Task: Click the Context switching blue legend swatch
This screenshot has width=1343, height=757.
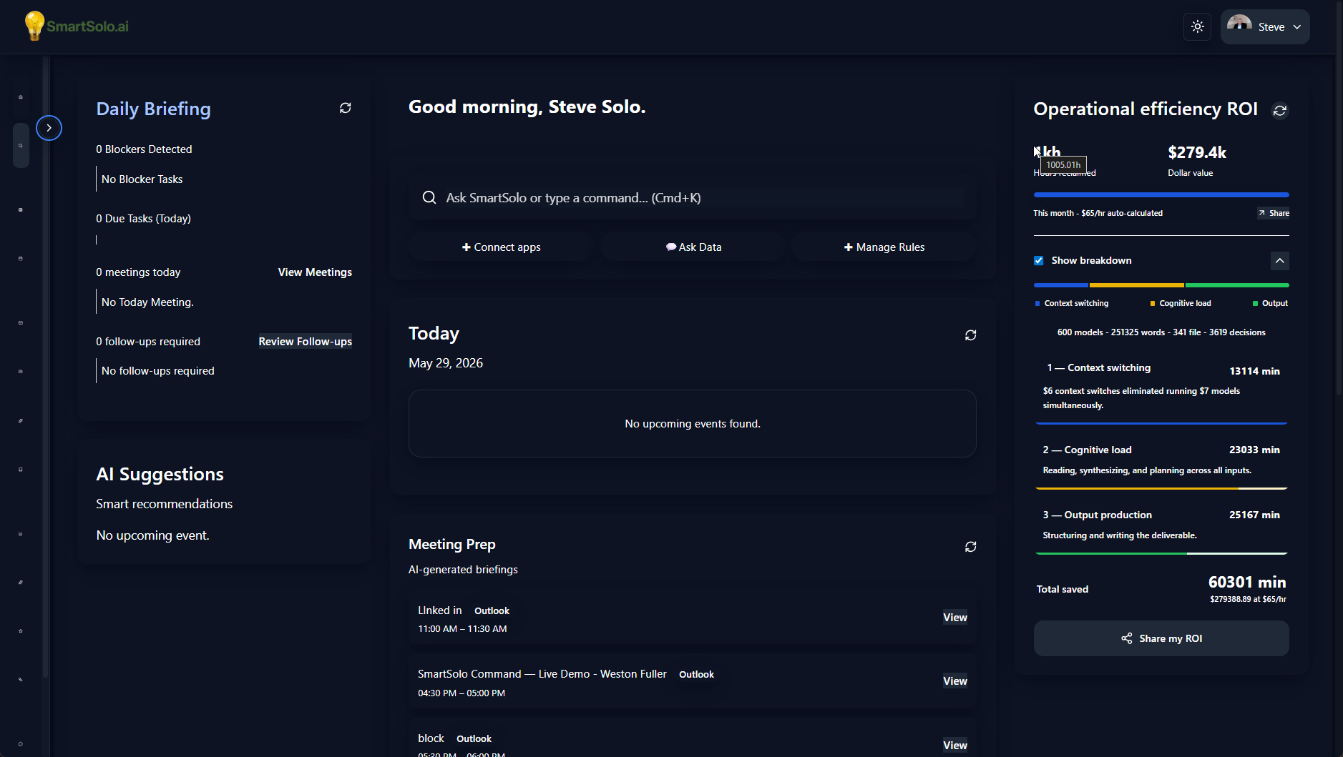Action: 1037,304
